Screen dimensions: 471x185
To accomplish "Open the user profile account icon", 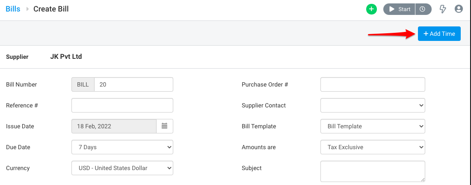I will pos(459,9).
